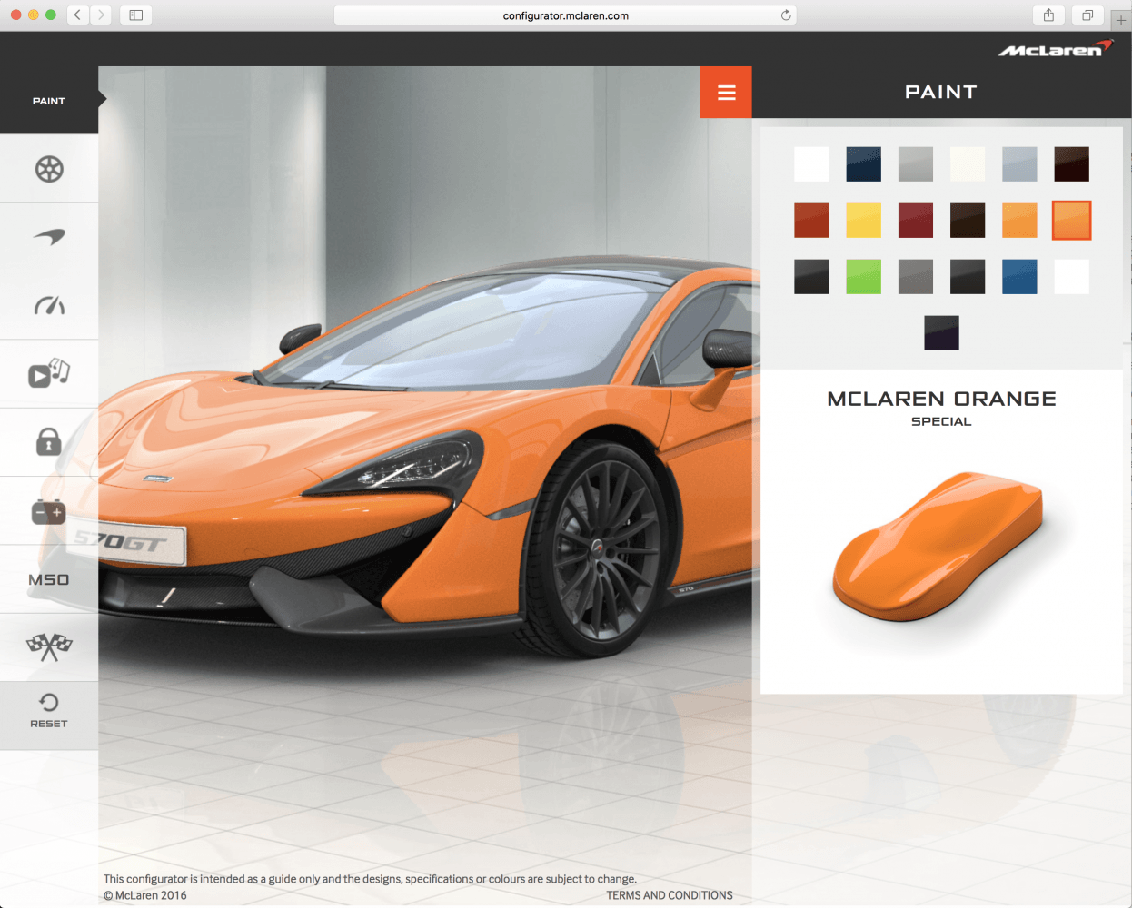Open the MSO section
1132x908 pixels.
49,579
